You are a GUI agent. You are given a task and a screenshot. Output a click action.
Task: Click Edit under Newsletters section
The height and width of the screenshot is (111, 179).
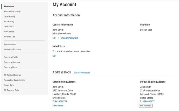pyautogui.click(x=54, y=56)
